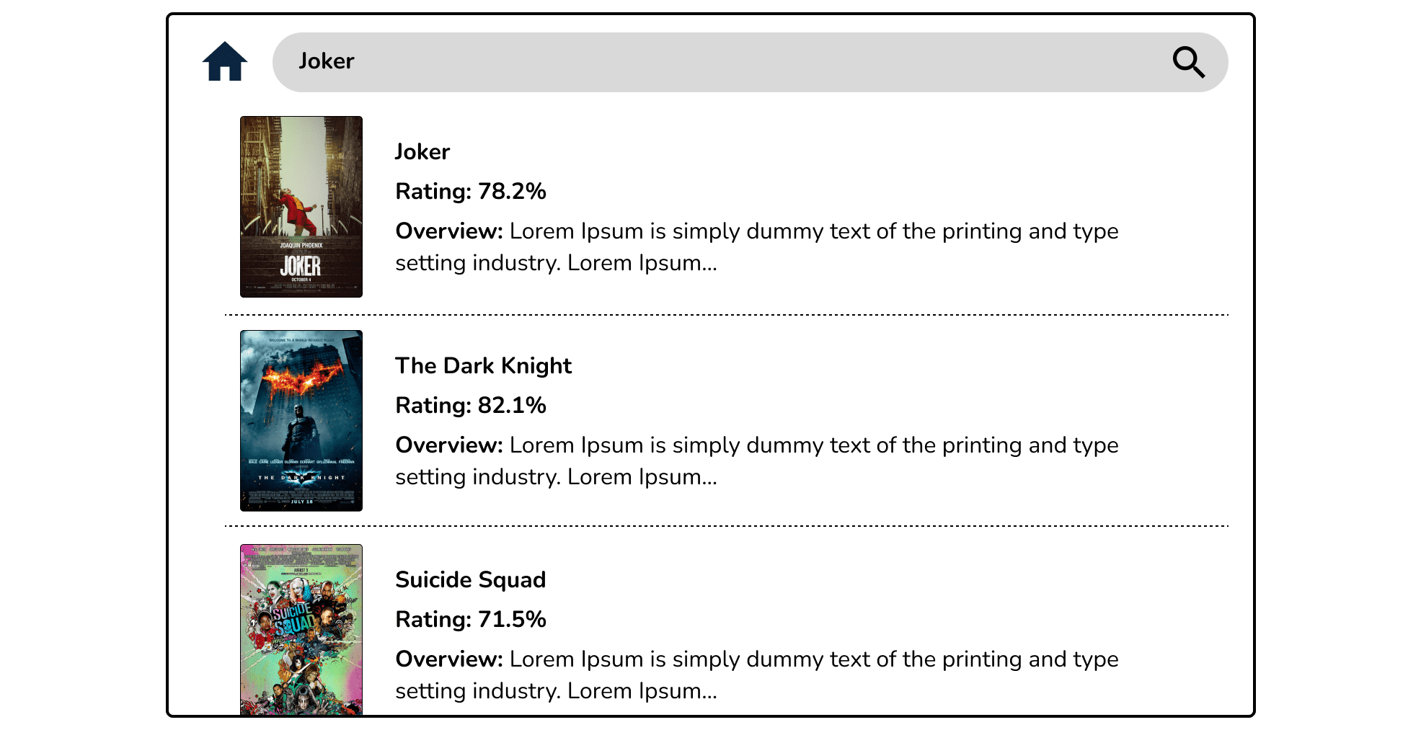
Task: Click the bold Overview label under Joker
Action: (448, 231)
